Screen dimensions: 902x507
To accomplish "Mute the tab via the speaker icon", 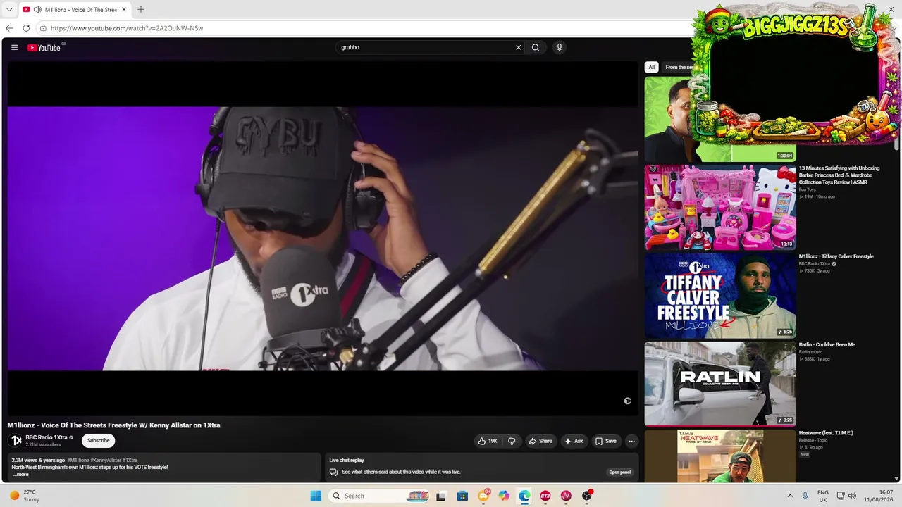I will [37, 10].
